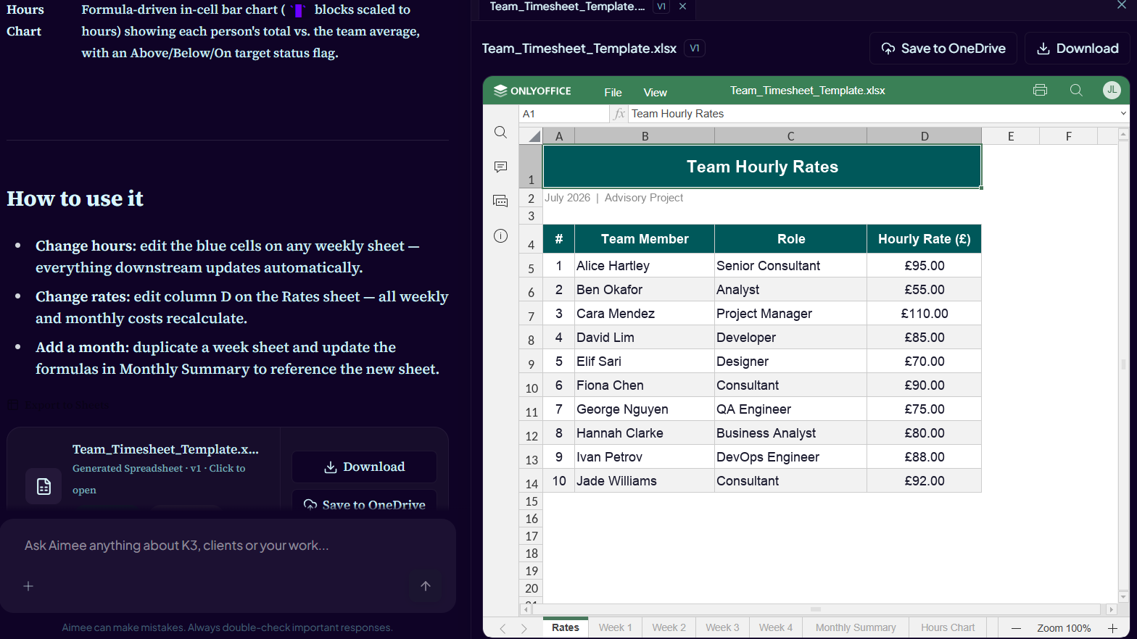Select column B header
Screen dimensions: 1137x639
pos(645,135)
